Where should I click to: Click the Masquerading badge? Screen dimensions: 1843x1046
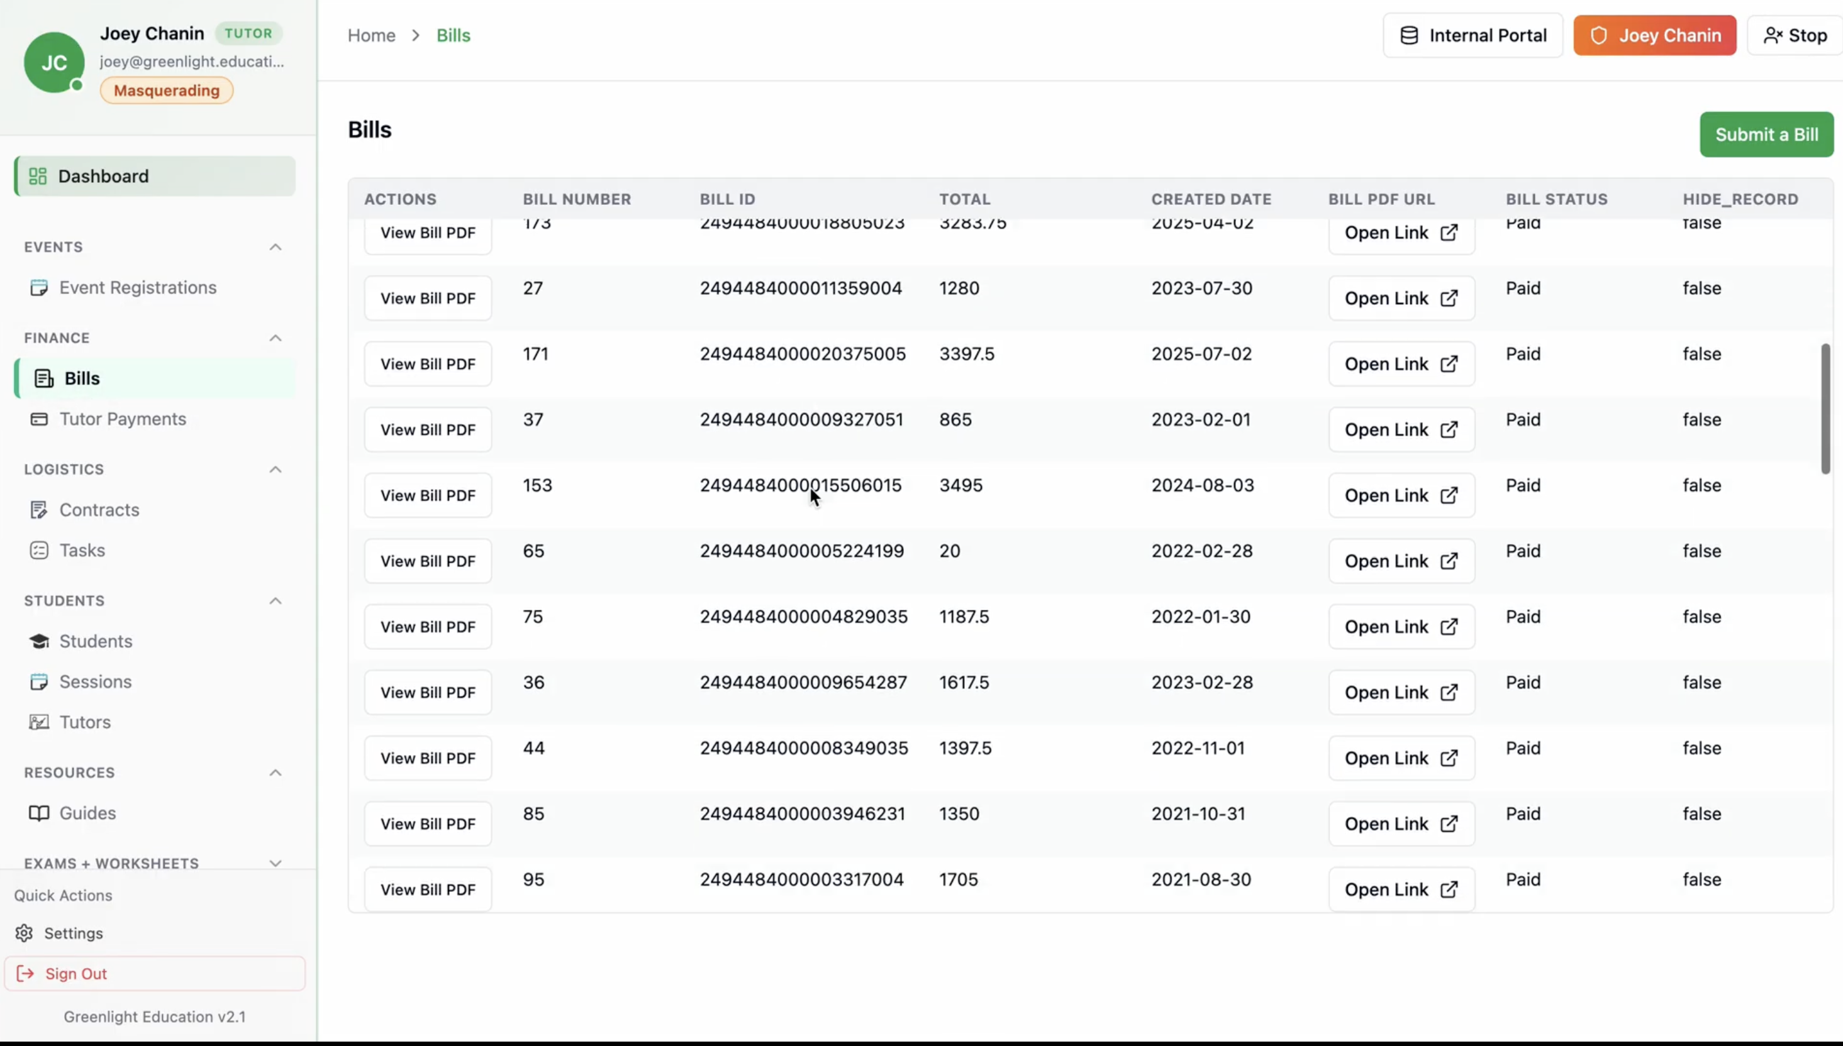coord(167,91)
